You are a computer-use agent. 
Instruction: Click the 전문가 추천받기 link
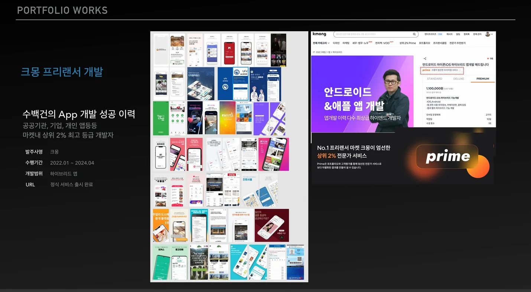coord(457,43)
